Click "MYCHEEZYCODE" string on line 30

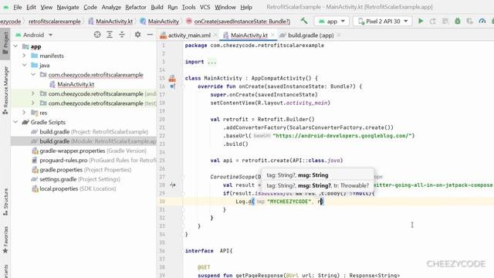289,202
